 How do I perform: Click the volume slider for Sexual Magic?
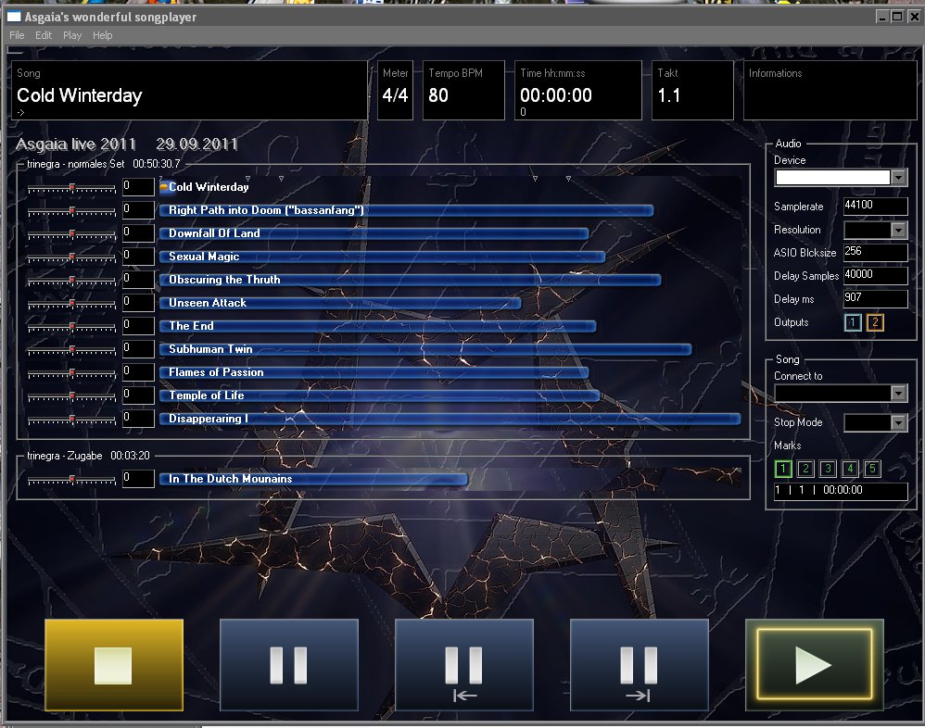[x=72, y=257]
